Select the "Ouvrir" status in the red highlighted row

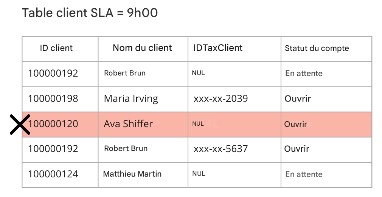[296, 124]
